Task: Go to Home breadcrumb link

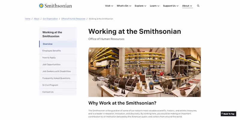Action: [x=28, y=19]
